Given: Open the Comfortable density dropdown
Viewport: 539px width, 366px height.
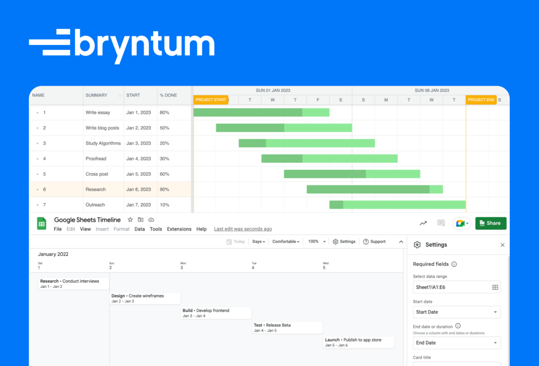Looking at the screenshot, I should click(x=286, y=242).
